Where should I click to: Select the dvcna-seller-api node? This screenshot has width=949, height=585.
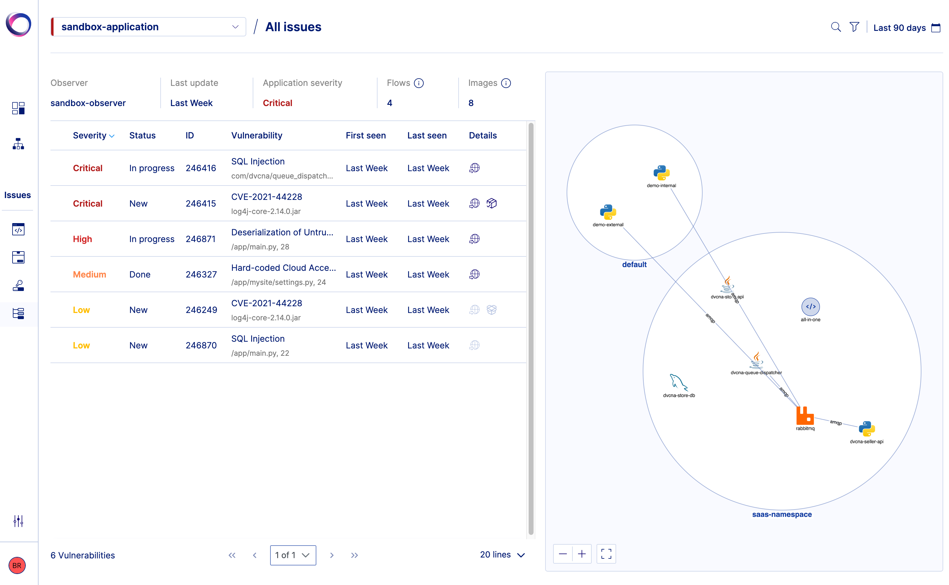click(x=866, y=429)
